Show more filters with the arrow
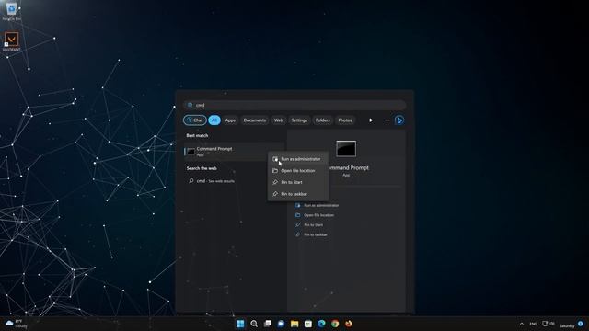 click(371, 120)
